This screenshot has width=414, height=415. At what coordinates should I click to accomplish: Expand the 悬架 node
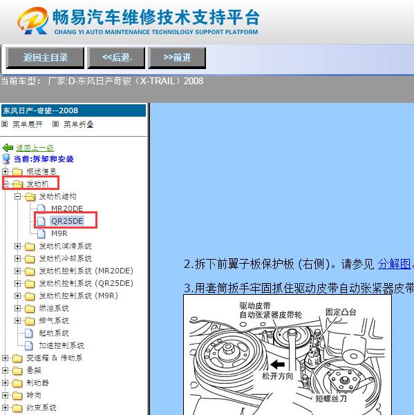(x=5, y=371)
